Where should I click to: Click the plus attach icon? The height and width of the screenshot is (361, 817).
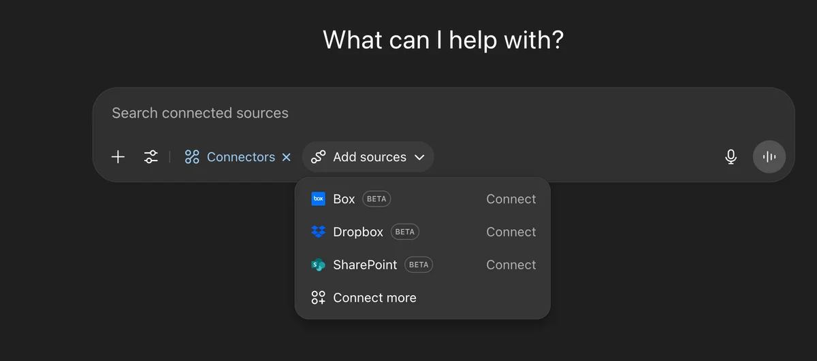[118, 157]
